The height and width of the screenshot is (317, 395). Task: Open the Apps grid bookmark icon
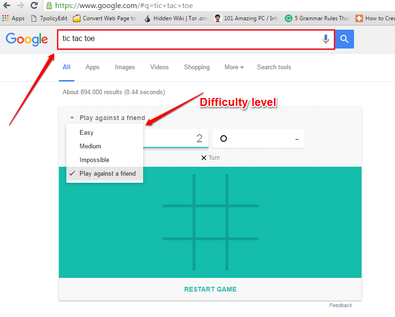[5, 18]
